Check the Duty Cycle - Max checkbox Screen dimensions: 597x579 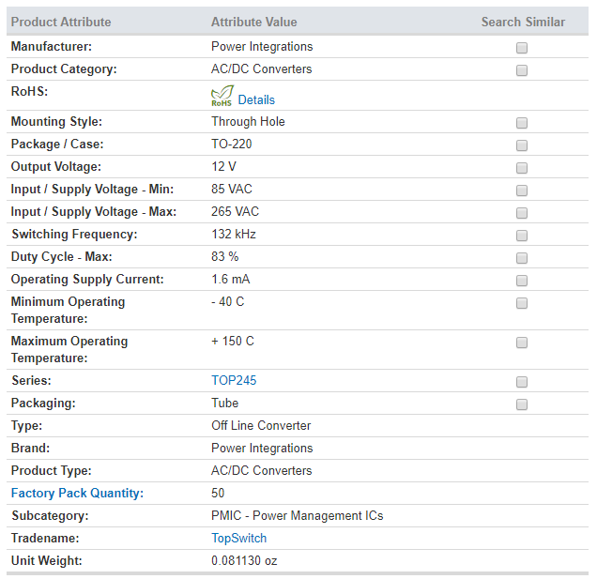[522, 258]
